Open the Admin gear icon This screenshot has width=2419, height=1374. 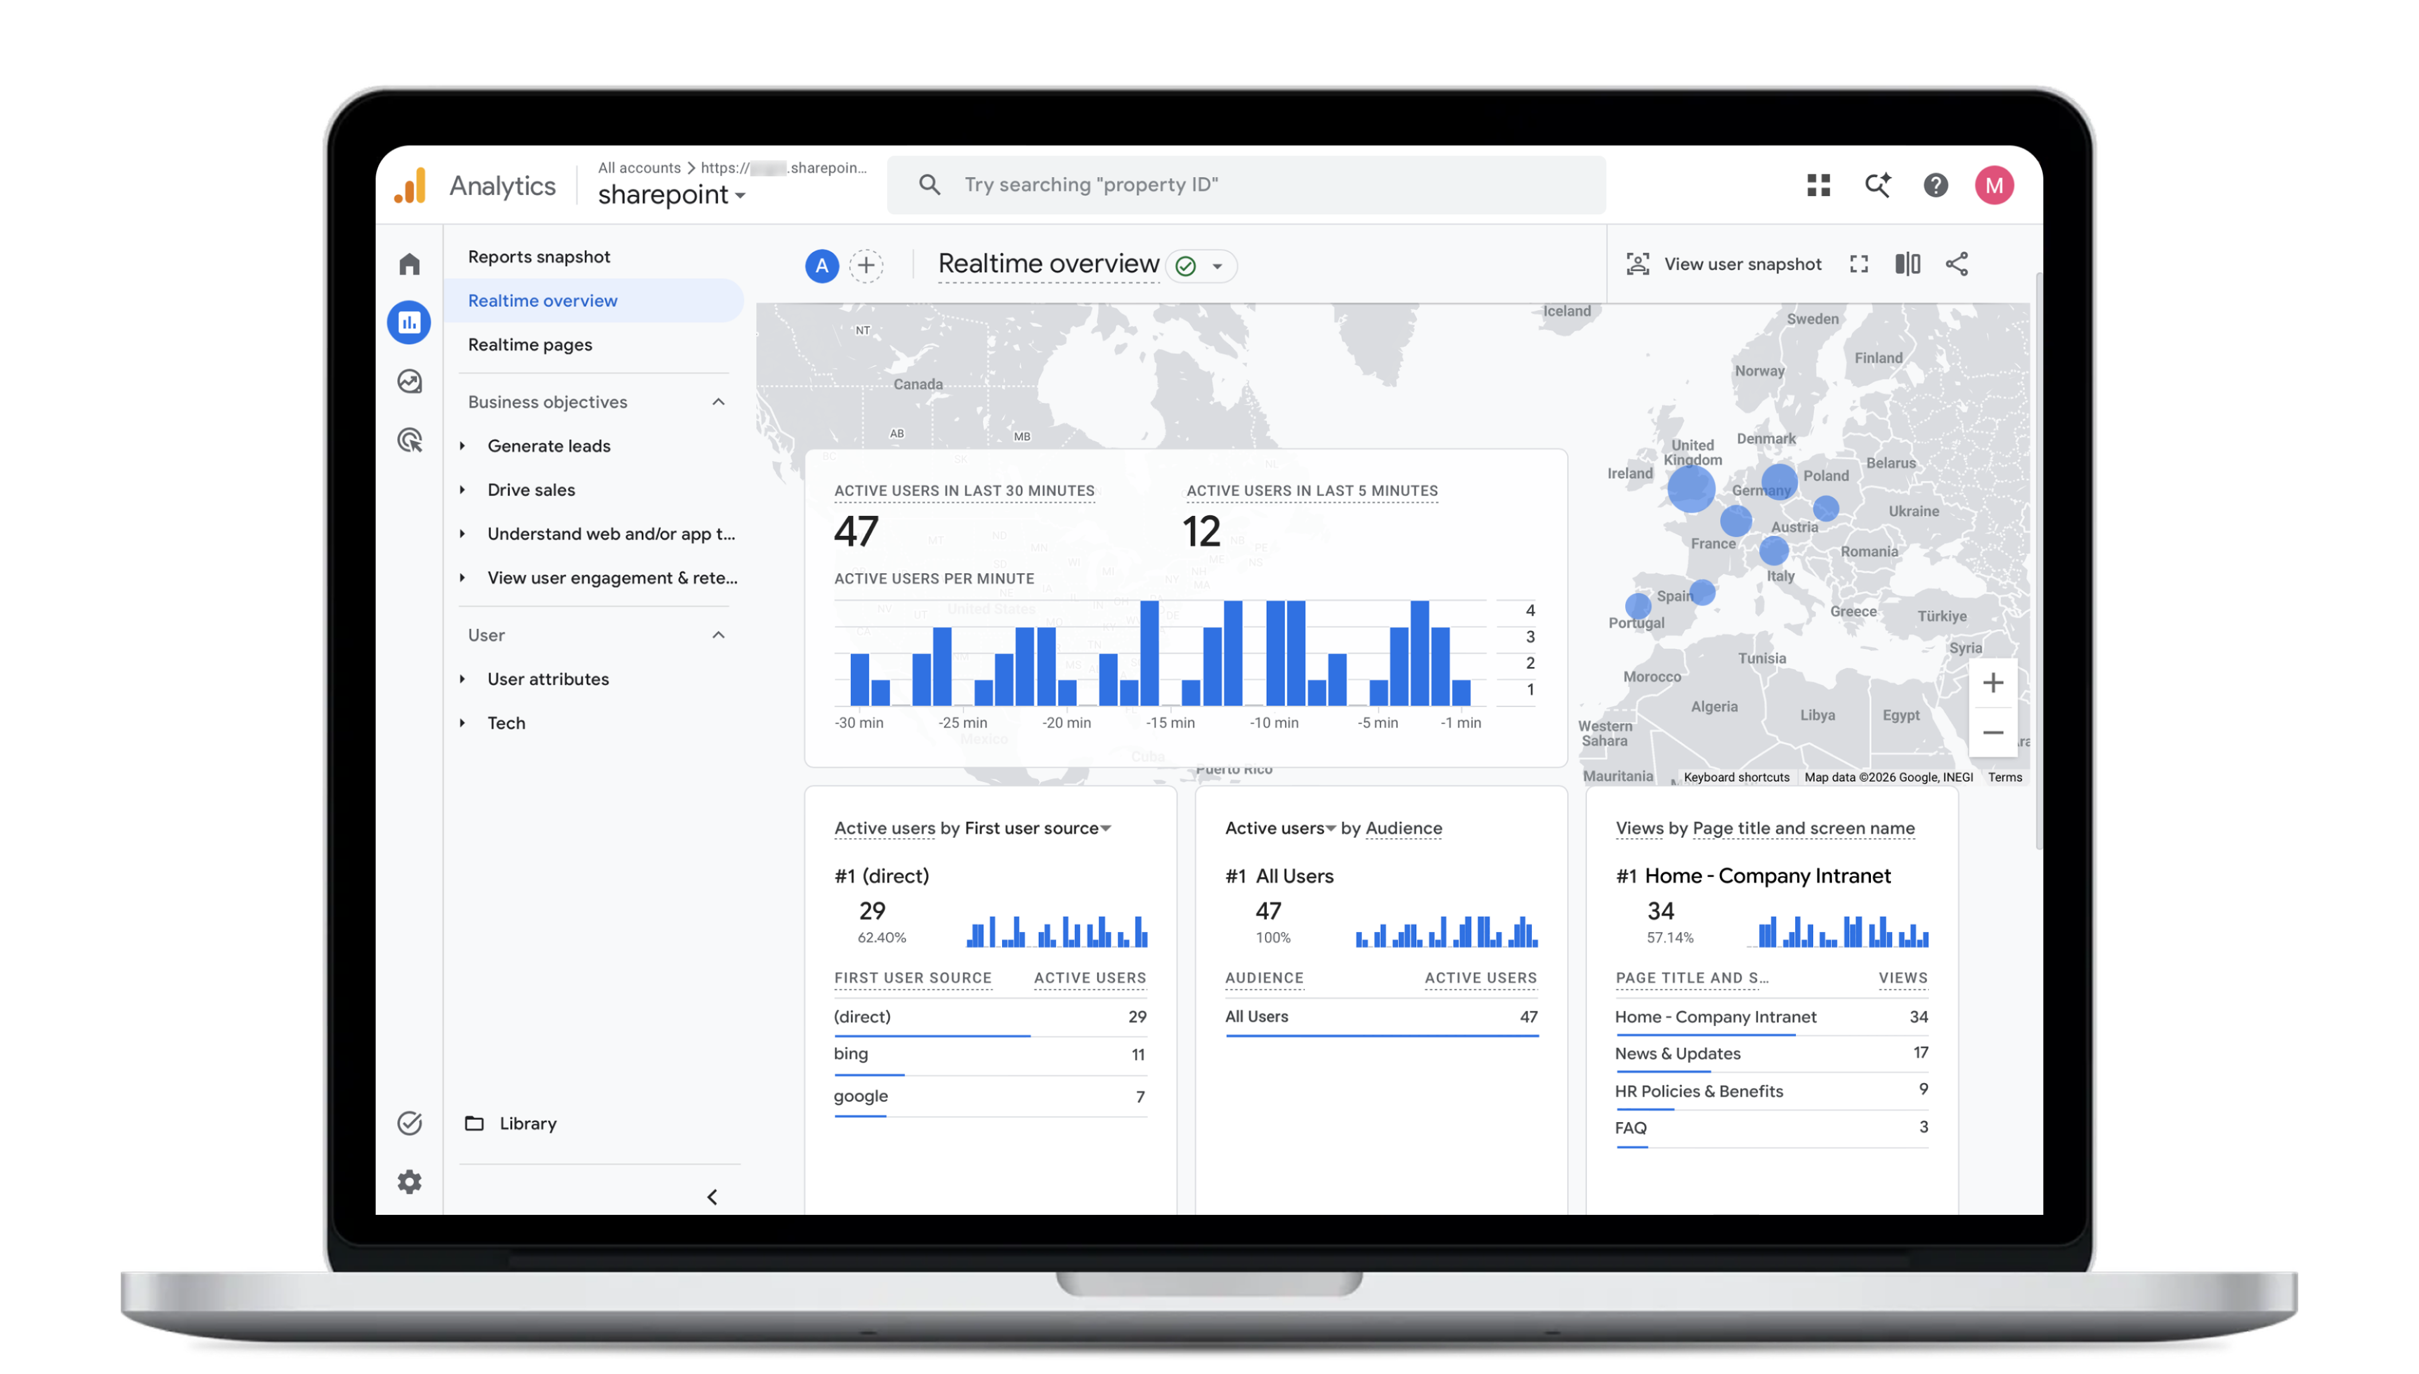[409, 1182]
